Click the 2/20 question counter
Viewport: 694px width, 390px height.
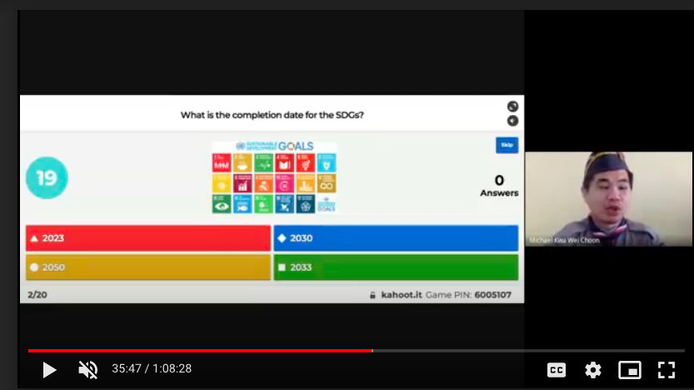[37, 295]
